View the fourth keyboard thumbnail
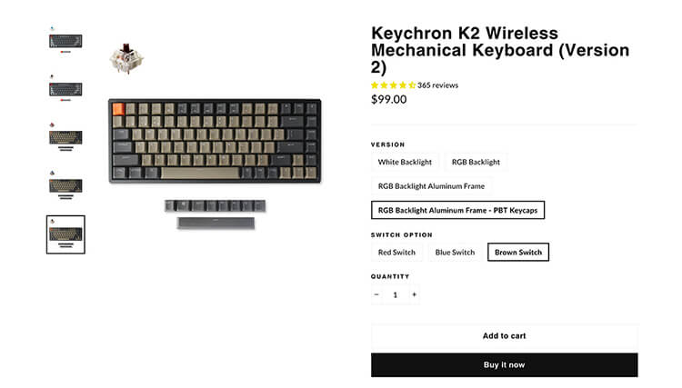 pyautogui.click(x=65, y=185)
